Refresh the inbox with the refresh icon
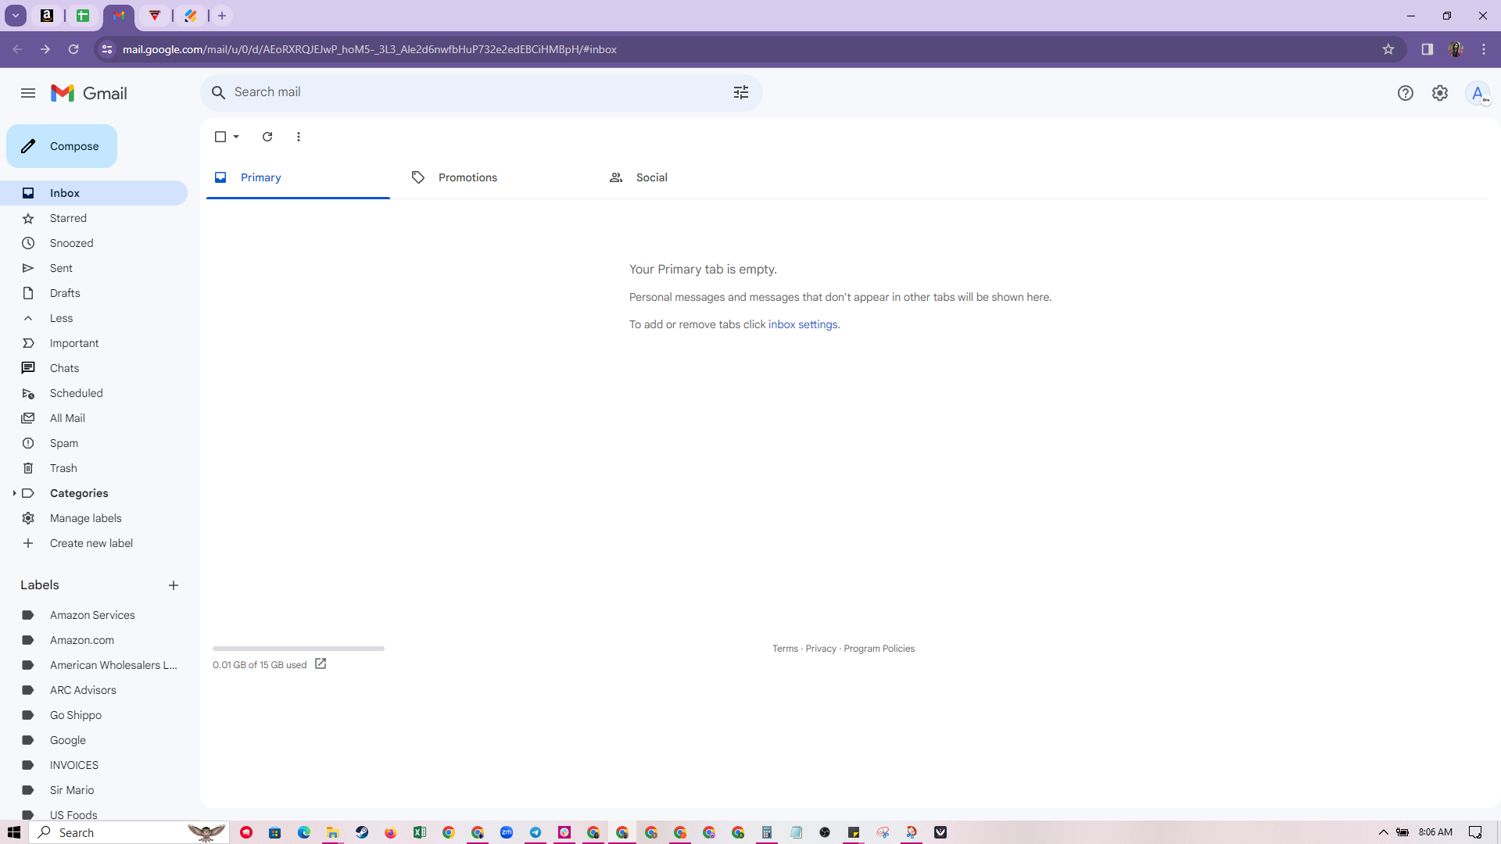 point(267,137)
